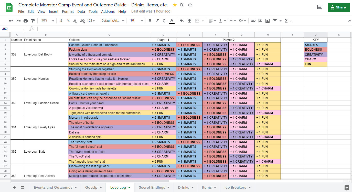352x192 pixels.
Task: Open the zoom 90% dropdown
Action: 48,21
